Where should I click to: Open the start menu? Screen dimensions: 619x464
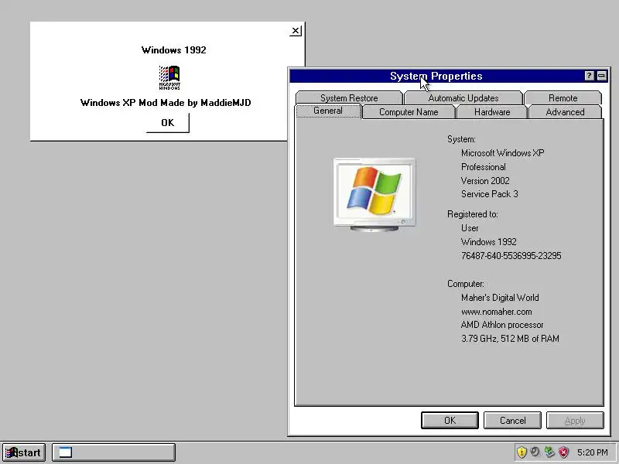(24, 452)
